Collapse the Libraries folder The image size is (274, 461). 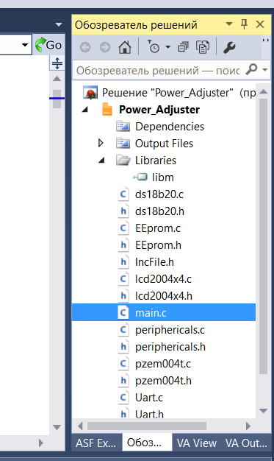[x=101, y=161]
